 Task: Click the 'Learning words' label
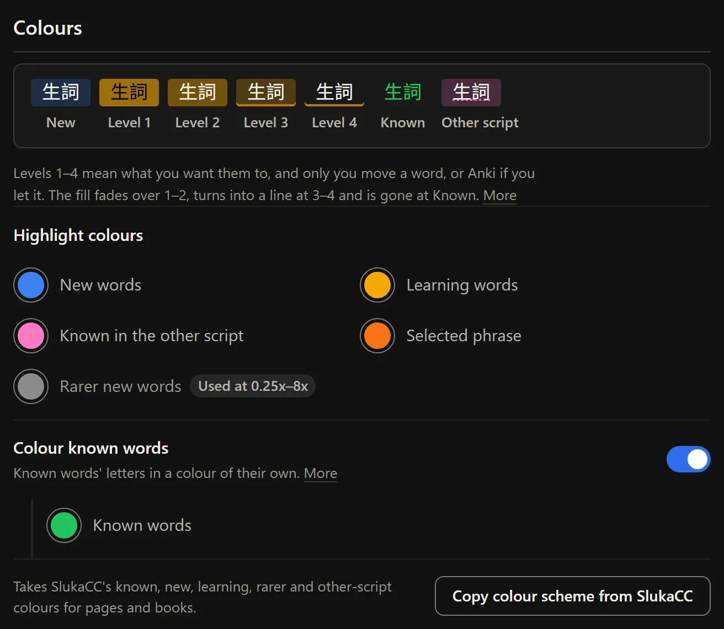tap(462, 285)
